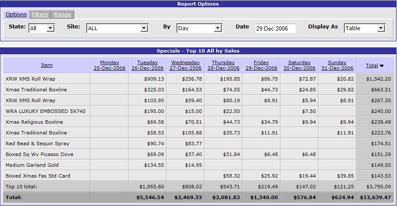Click the $70.51 Wednesday value

(x=193, y=122)
